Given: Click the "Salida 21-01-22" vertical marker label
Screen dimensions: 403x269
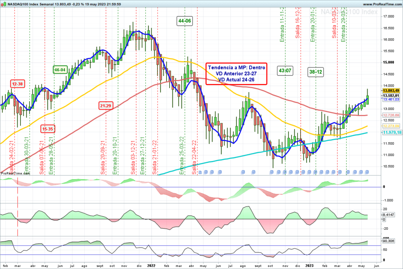Looking at the screenshot, I should click(x=154, y=157).
